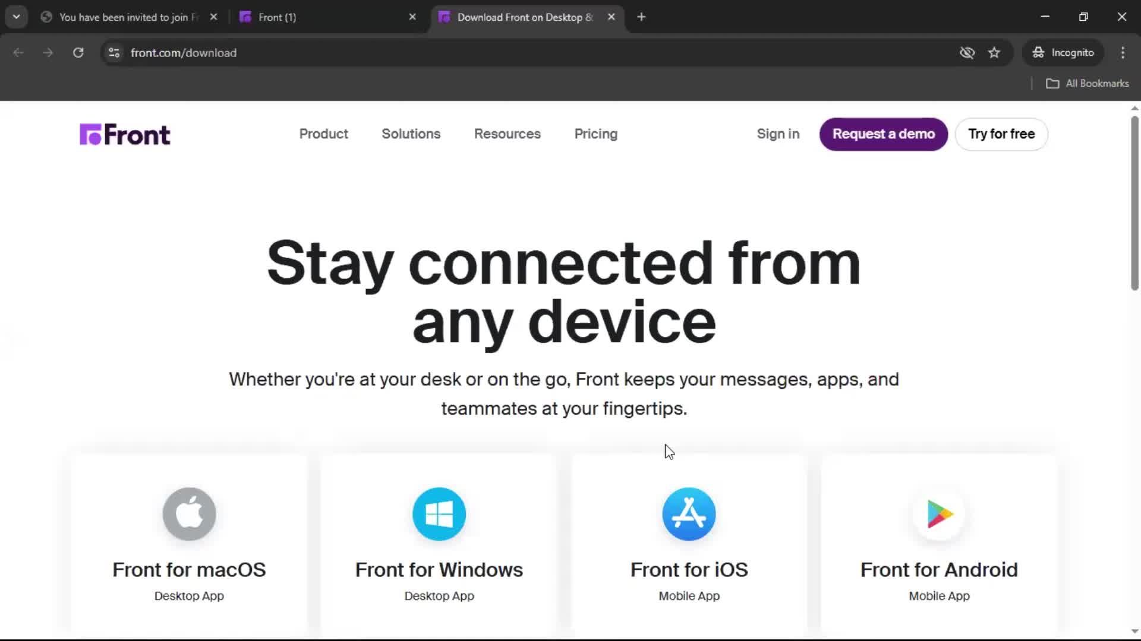
Task: Open the site information icon in address bar
Action: tap(114, 52)
